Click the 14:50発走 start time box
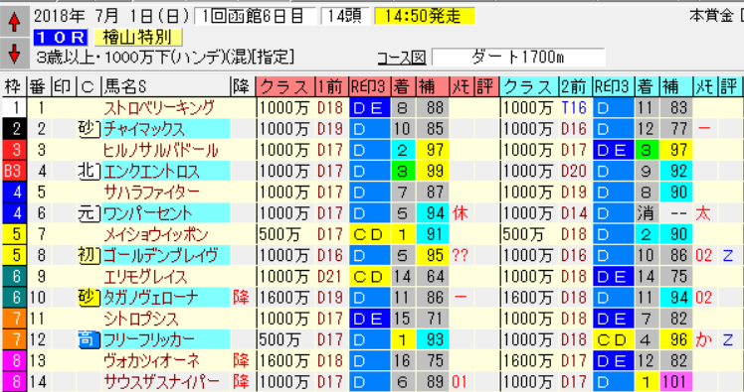The image size is (744, 392). point(424,17)
